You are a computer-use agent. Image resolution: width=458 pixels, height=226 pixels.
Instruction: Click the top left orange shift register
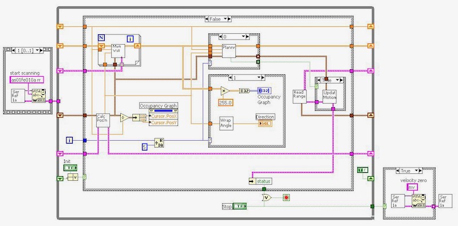60,26
